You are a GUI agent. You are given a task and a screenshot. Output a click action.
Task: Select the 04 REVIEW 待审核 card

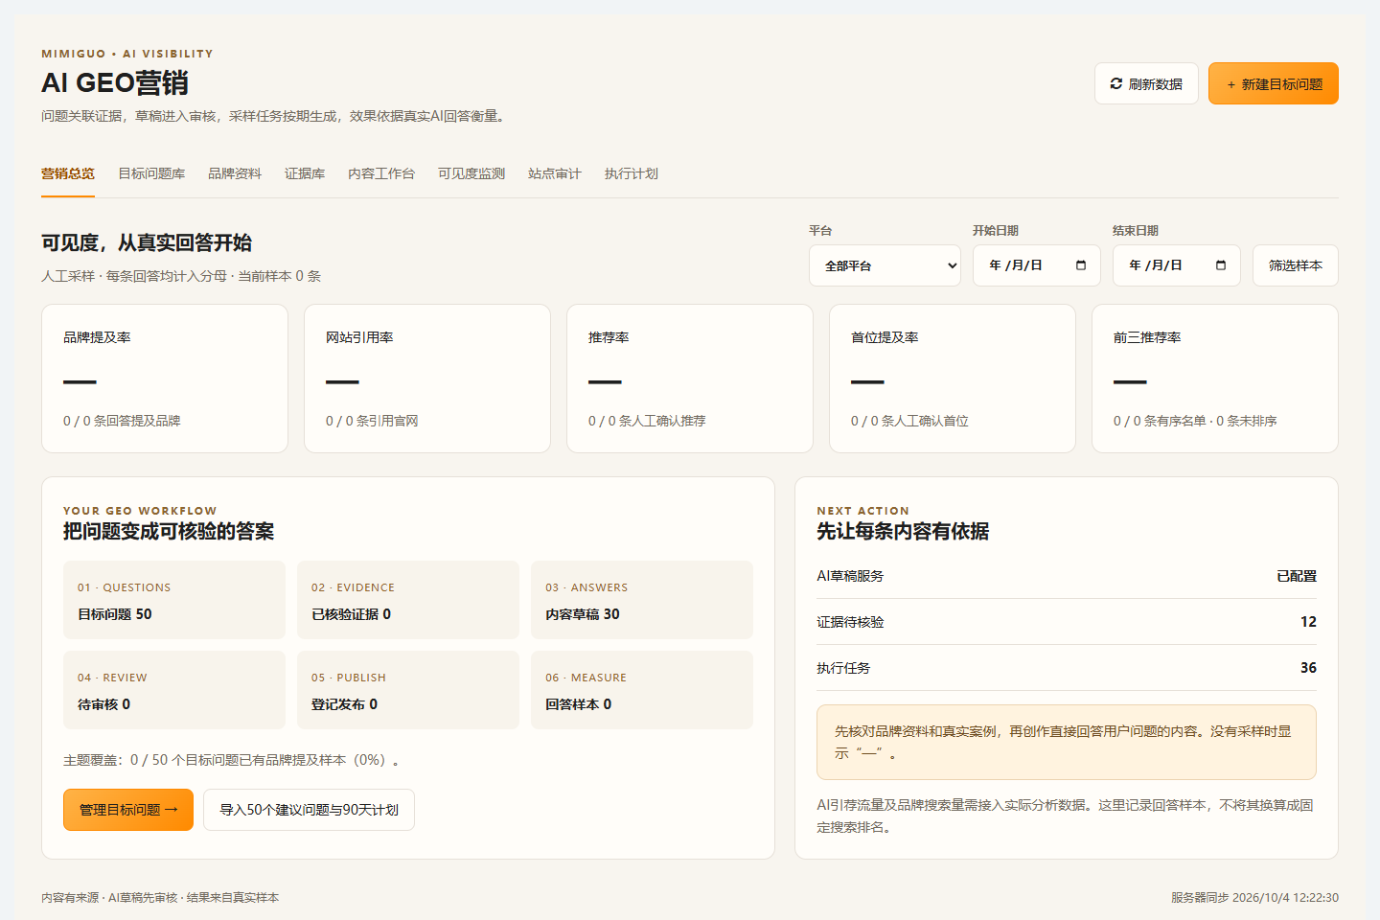[174, 690]
